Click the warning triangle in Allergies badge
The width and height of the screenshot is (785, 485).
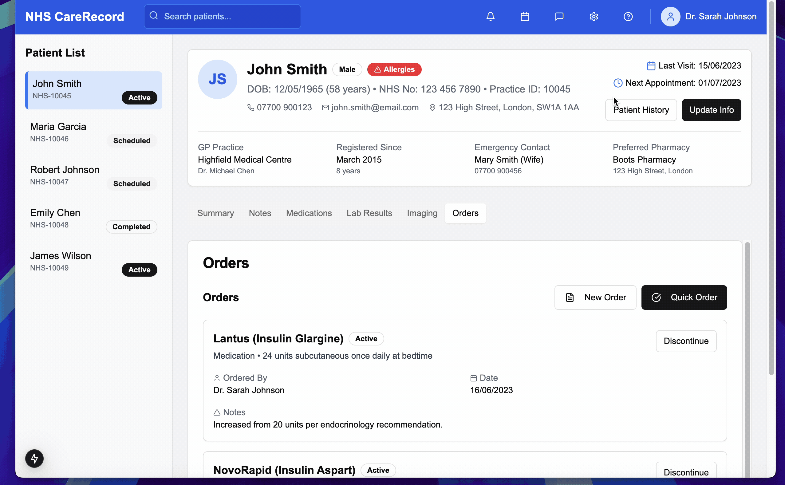pyautogui.click(x=377, y=69)
